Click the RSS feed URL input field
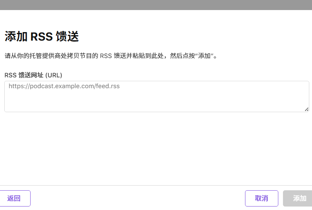 tap(157, 96)
